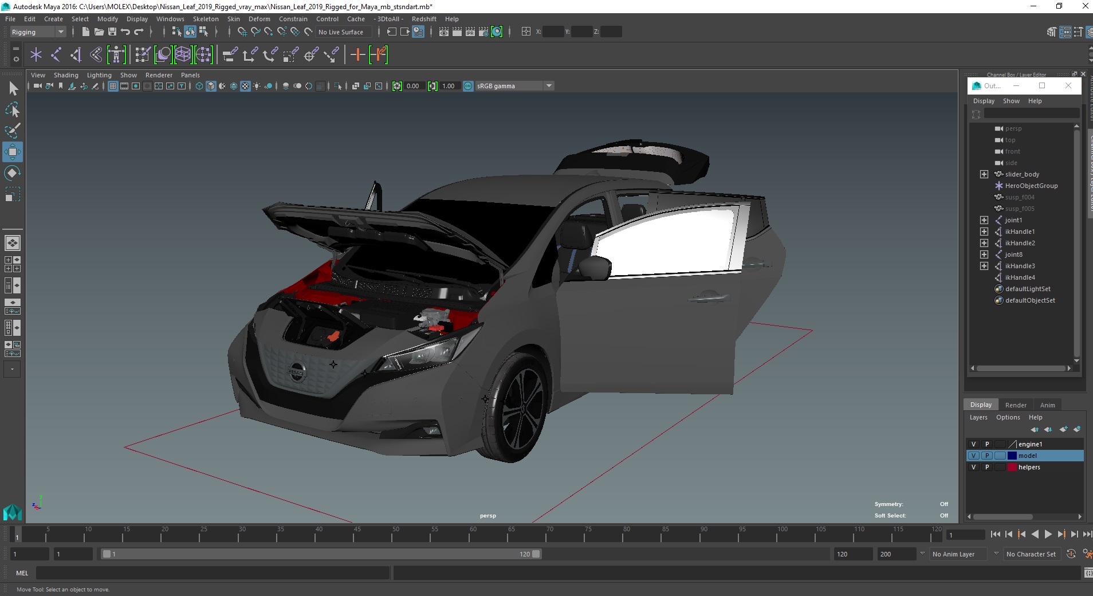Select HeroObjectGroup in Outliner
Image resolution: width=1093 pixels, height=596 pixels.
tap(1031, 186)
